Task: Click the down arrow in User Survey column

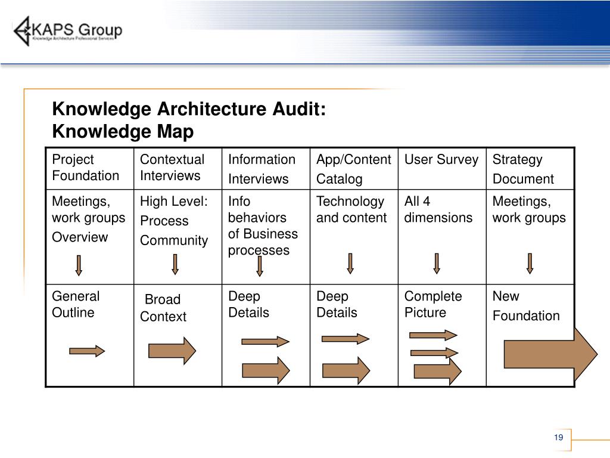Action: point(437,264)
